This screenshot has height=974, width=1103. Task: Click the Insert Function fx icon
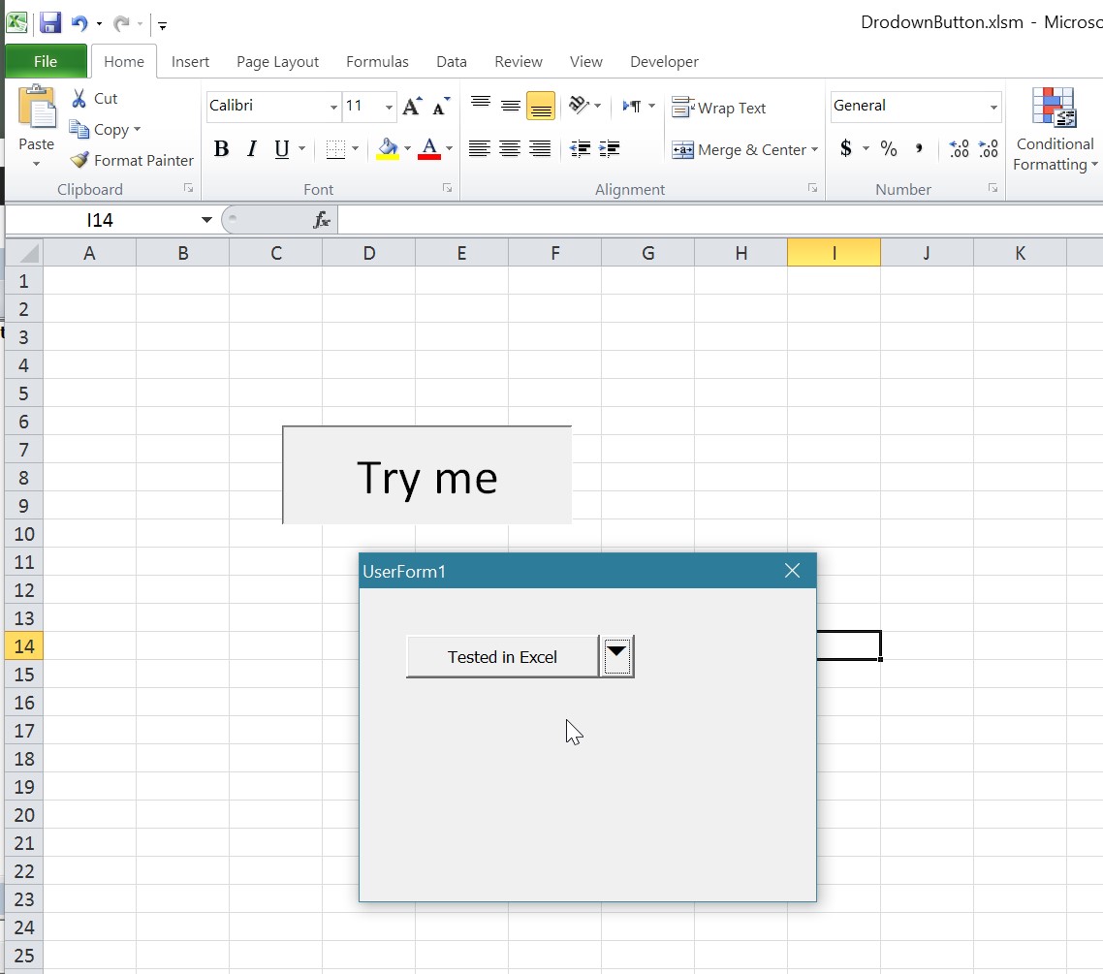click(x=322, y=221)
